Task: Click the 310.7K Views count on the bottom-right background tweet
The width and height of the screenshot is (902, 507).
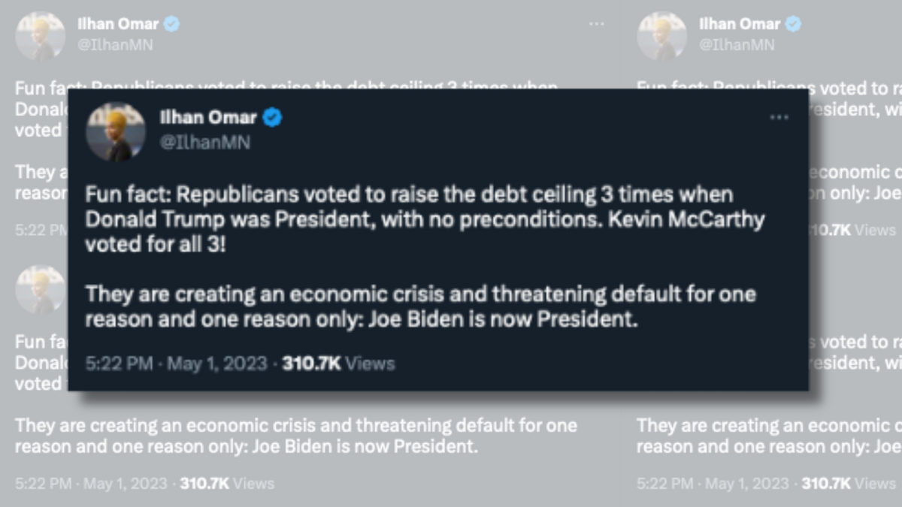Action: tap(849, 484)
